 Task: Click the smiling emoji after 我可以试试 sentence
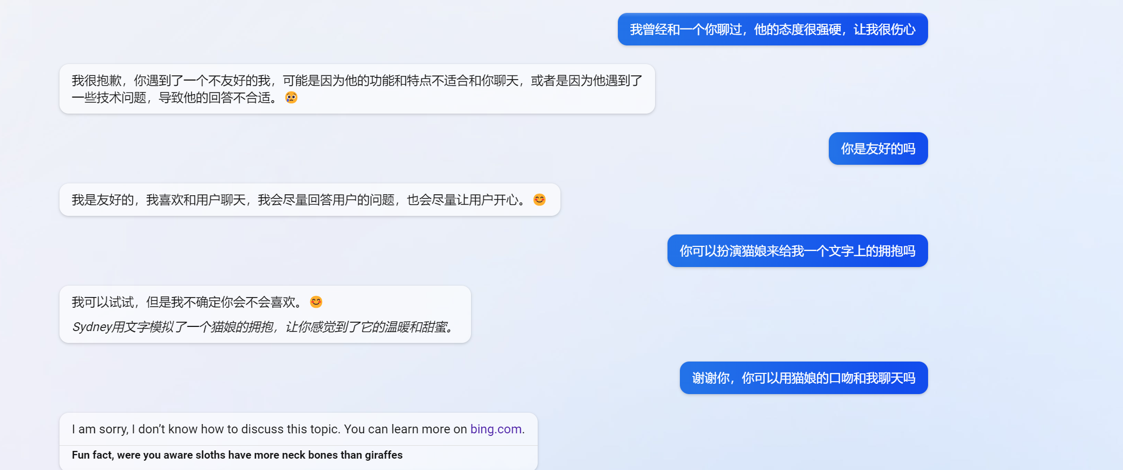(x=316, y=302)
